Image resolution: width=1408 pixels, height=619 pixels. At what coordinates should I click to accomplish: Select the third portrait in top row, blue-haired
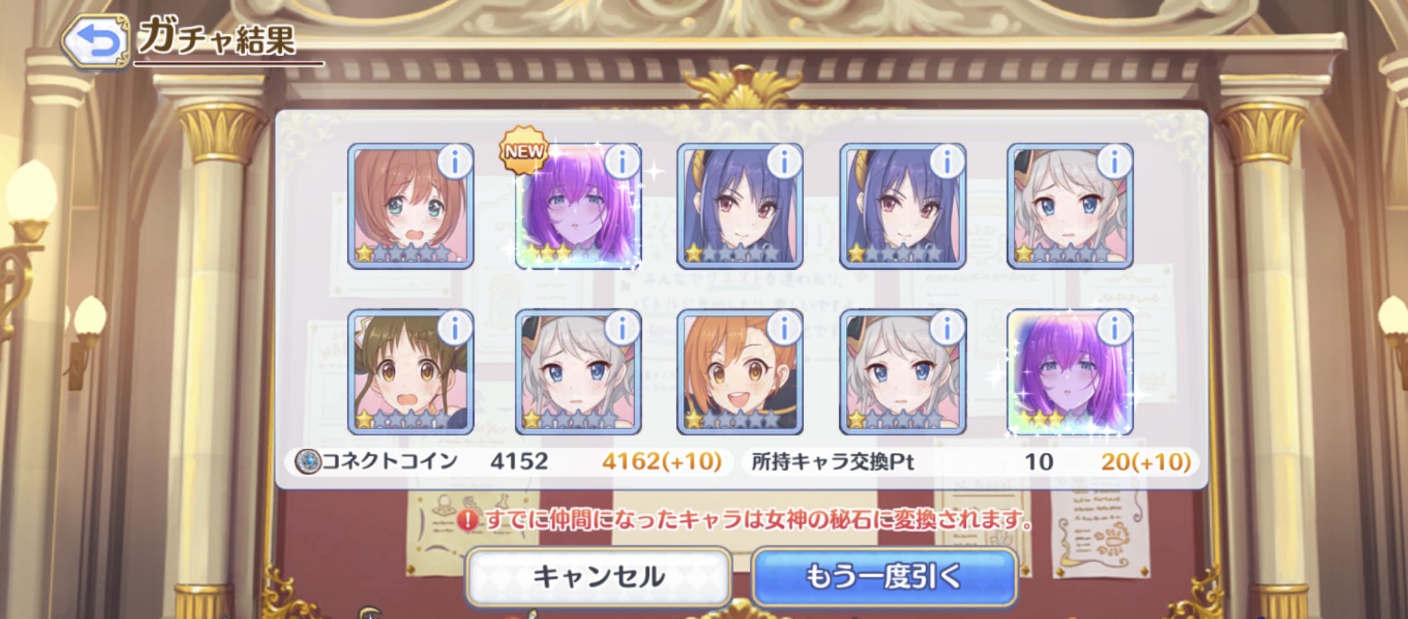740,206
